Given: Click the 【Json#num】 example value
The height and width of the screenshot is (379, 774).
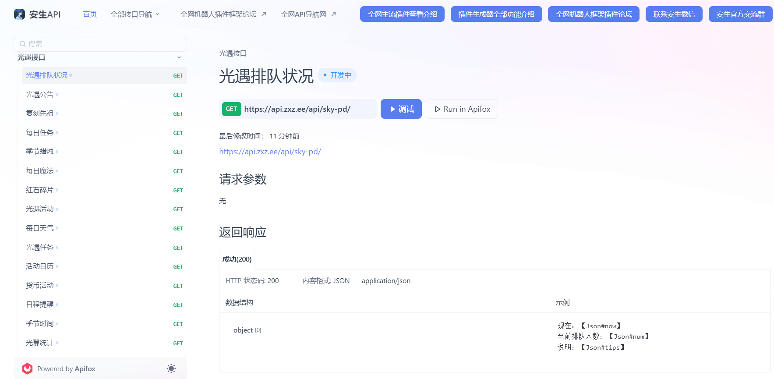Looking at the screenshot, I should click(x=629, y=336).
